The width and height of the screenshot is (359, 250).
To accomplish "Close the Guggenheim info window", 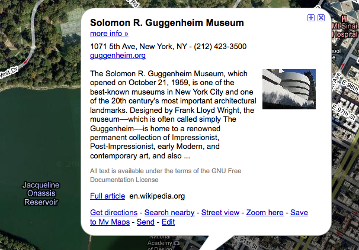I will (x=321, y=18).
